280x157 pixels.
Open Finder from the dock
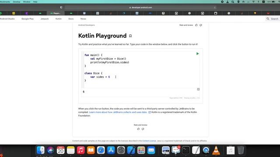41,150
